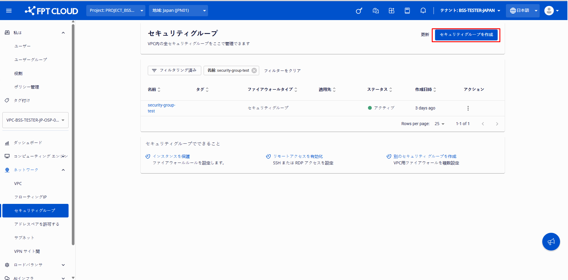Open VPC under ネットワーク
568x280 pixels.
click(x=18, y=184)
